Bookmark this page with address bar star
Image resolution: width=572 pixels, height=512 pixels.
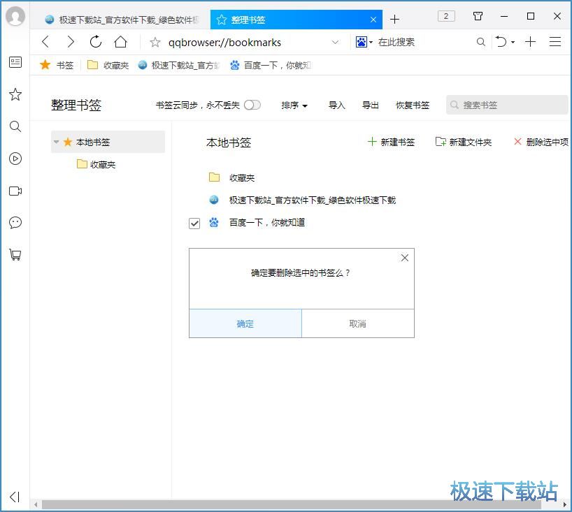[x=155, y=43]
